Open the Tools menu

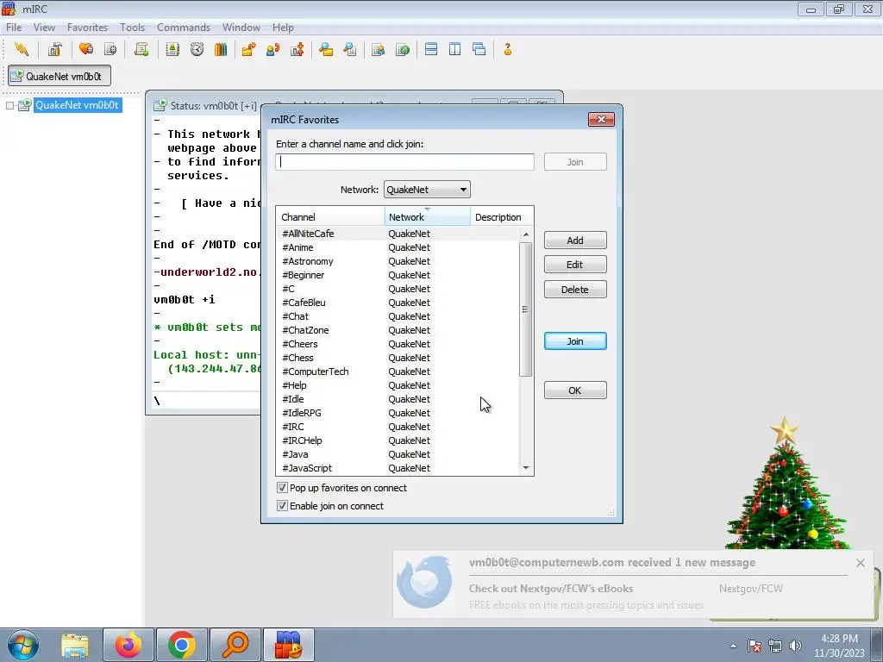[132, 27]
